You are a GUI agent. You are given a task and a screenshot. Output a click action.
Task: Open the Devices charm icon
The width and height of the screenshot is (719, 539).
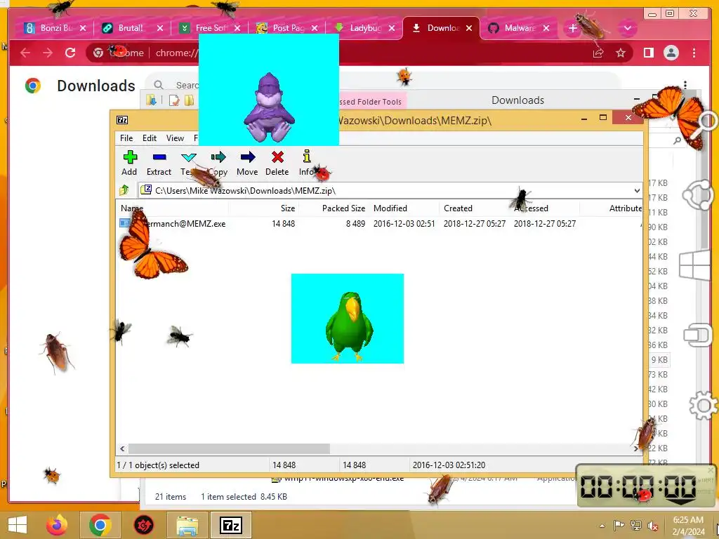click(x=698, y=335)
